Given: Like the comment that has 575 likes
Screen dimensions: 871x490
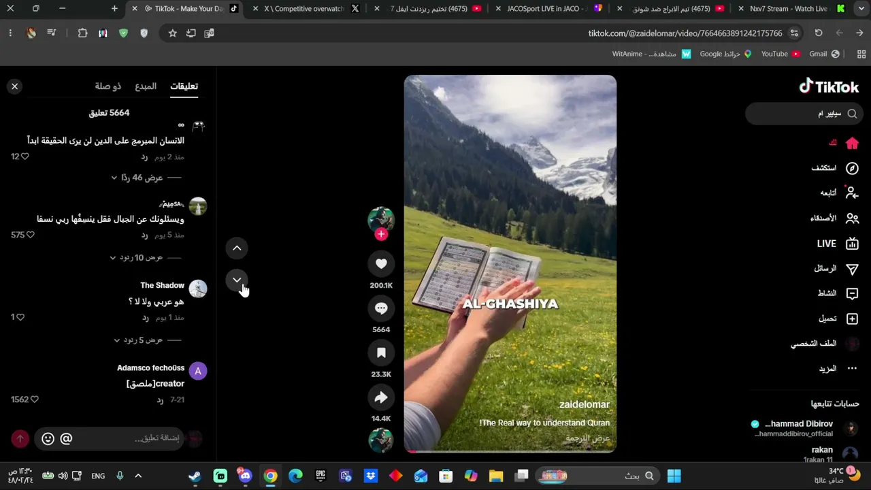Looking at the screenshot, I should tap(30, 235).
